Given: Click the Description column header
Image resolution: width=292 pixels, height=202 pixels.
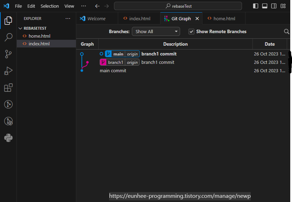Looking at the screenshot, I should tap(176, 44).
